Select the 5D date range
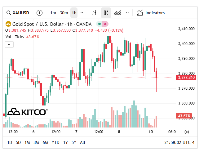The height and width of the screenshot is (152, 199). pos(18,142)
